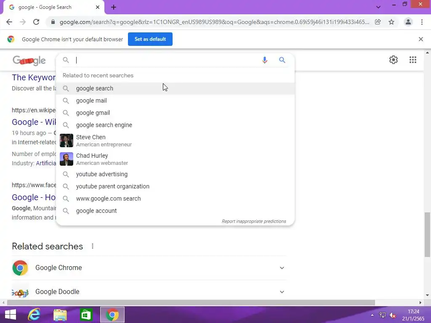Open the Chrome profile avatar
Screen dimensions: 431x323
(x=408, y=22)
